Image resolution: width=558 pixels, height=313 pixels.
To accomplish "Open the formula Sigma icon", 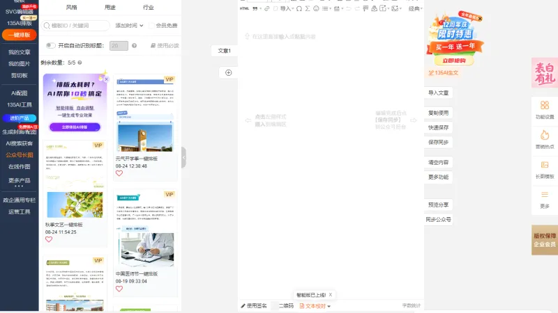I will tap(308, 8).
